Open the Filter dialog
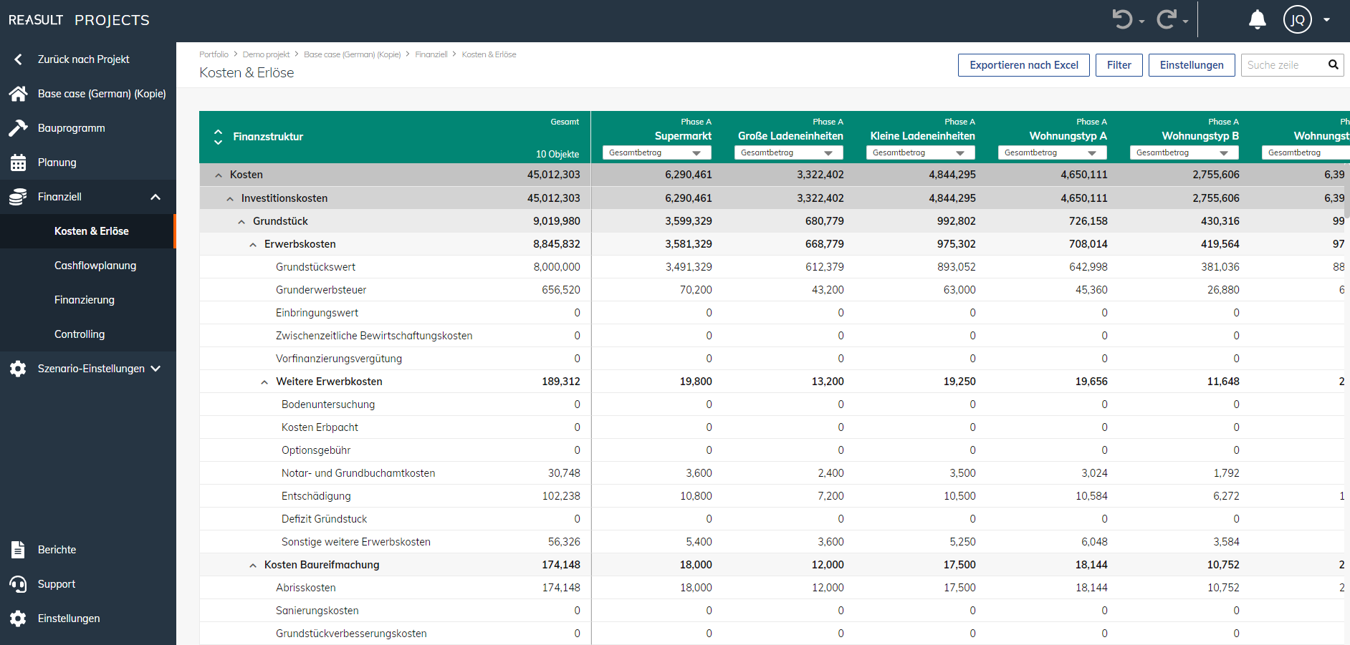The height and width of the screenshot is (645, 1350). tap(1119, 64)
